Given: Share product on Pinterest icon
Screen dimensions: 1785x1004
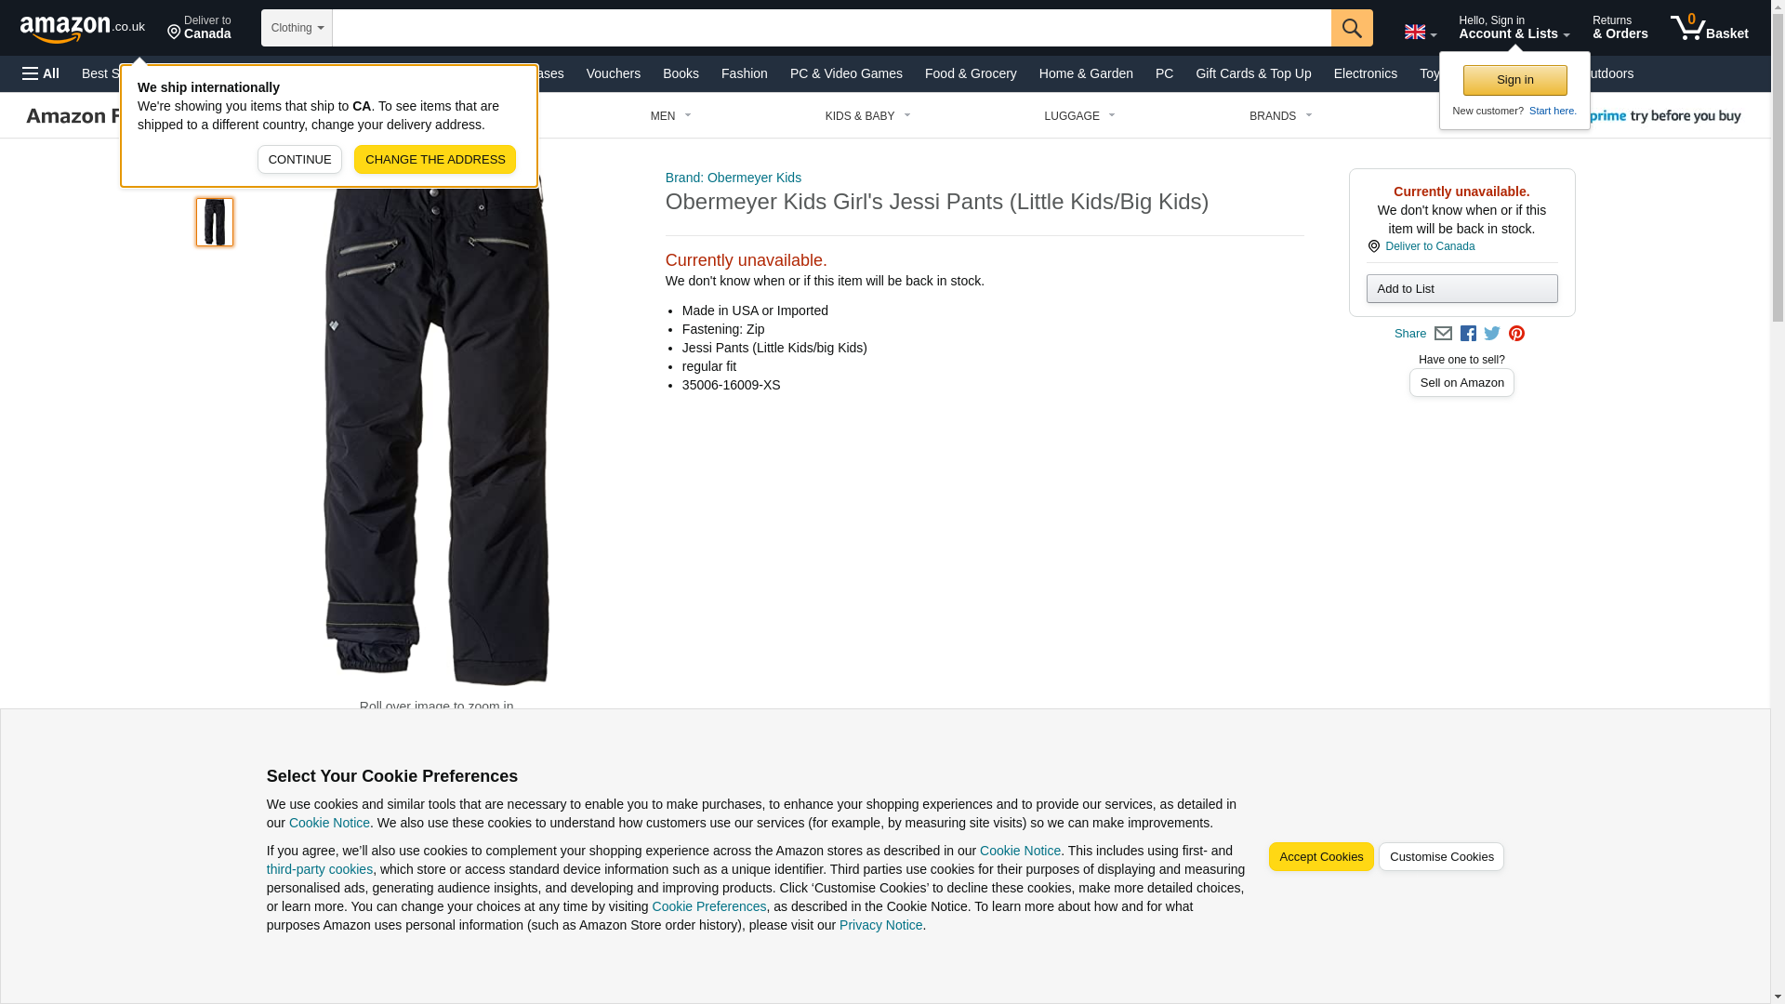Looking at the screenshot, I should click(x=1516, y=334).
